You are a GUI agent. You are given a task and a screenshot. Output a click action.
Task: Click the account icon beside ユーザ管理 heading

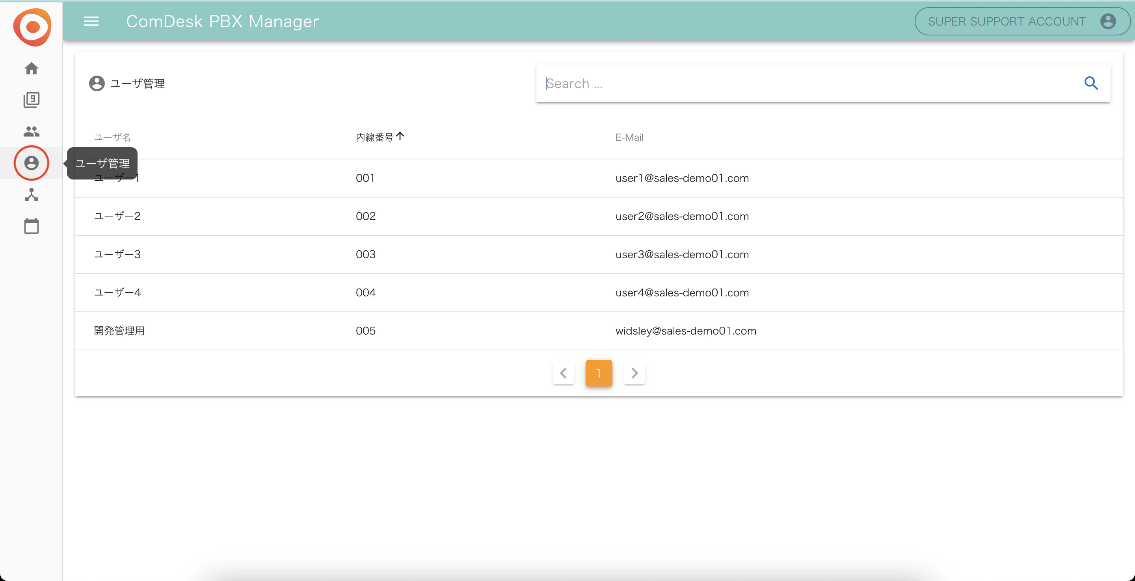[97, 83]
